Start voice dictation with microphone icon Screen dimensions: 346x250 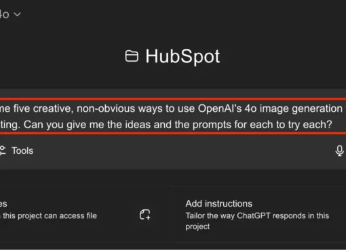pyautogui.click(x=339, y=150)
